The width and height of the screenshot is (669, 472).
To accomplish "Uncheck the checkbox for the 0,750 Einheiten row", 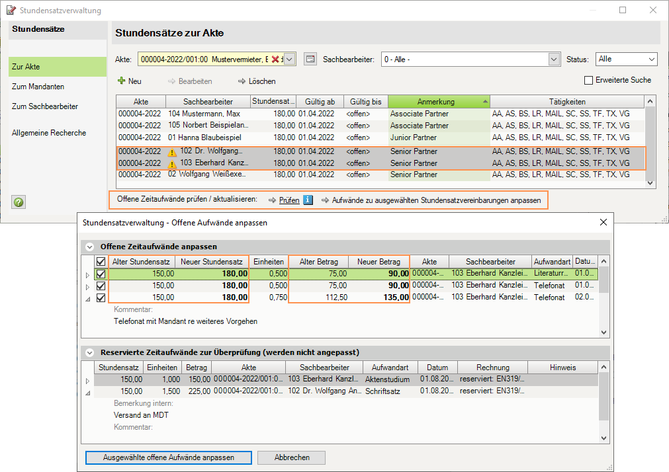I will click(101, 297).
